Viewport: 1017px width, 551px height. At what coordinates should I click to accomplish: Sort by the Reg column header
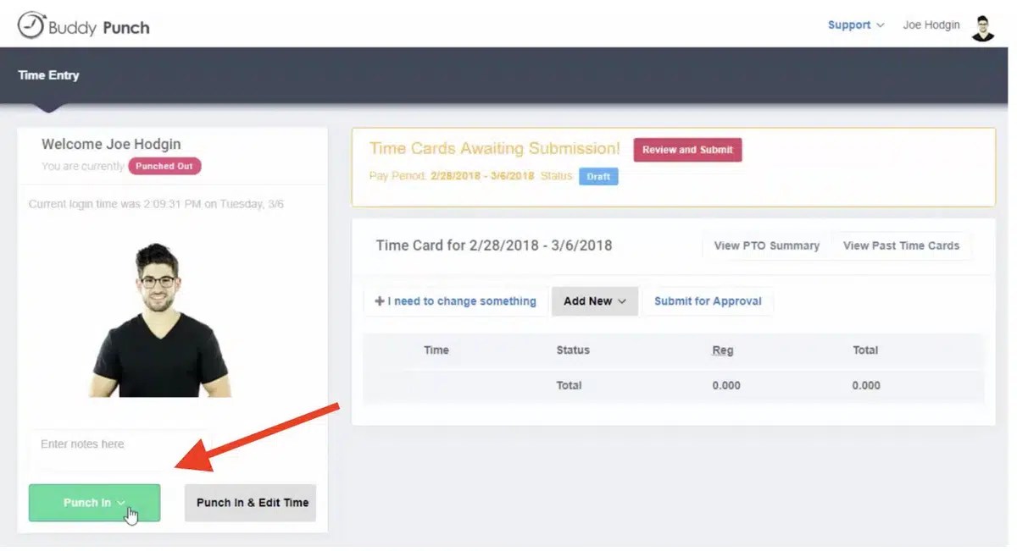[x=722, y=350]
